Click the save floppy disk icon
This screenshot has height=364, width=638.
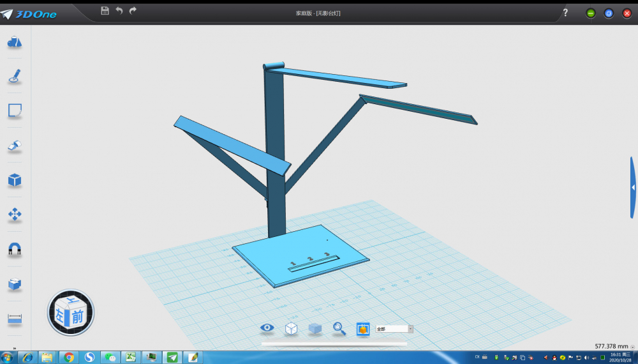[x=105, y=11]
